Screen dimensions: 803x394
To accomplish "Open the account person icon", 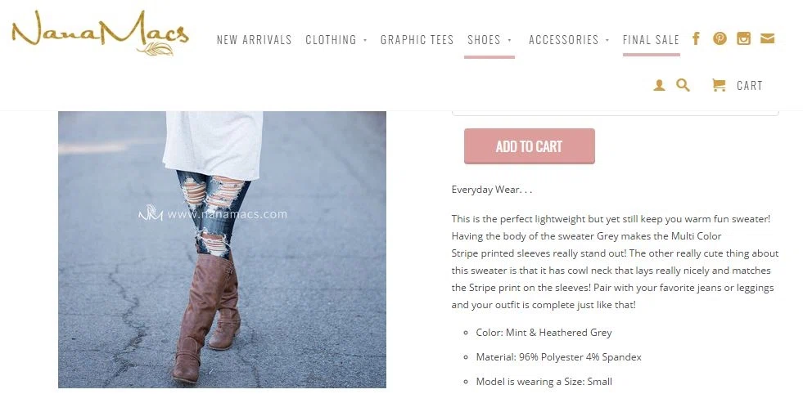I will (659, 86).
